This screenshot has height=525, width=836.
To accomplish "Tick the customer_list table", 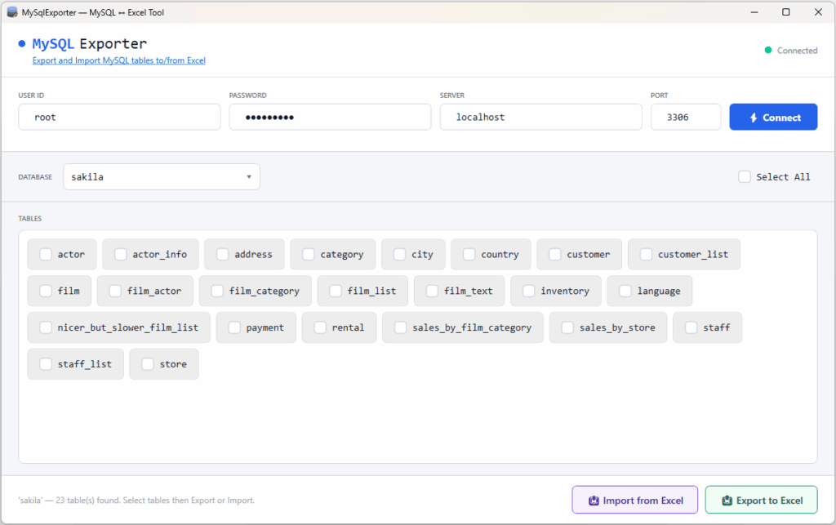I will coord(647,254).
